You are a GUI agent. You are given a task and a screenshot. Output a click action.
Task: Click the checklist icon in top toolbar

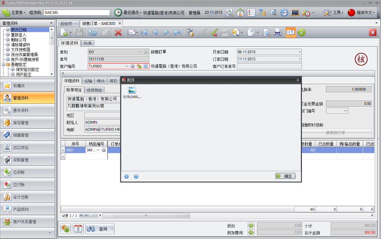[251, 12]
